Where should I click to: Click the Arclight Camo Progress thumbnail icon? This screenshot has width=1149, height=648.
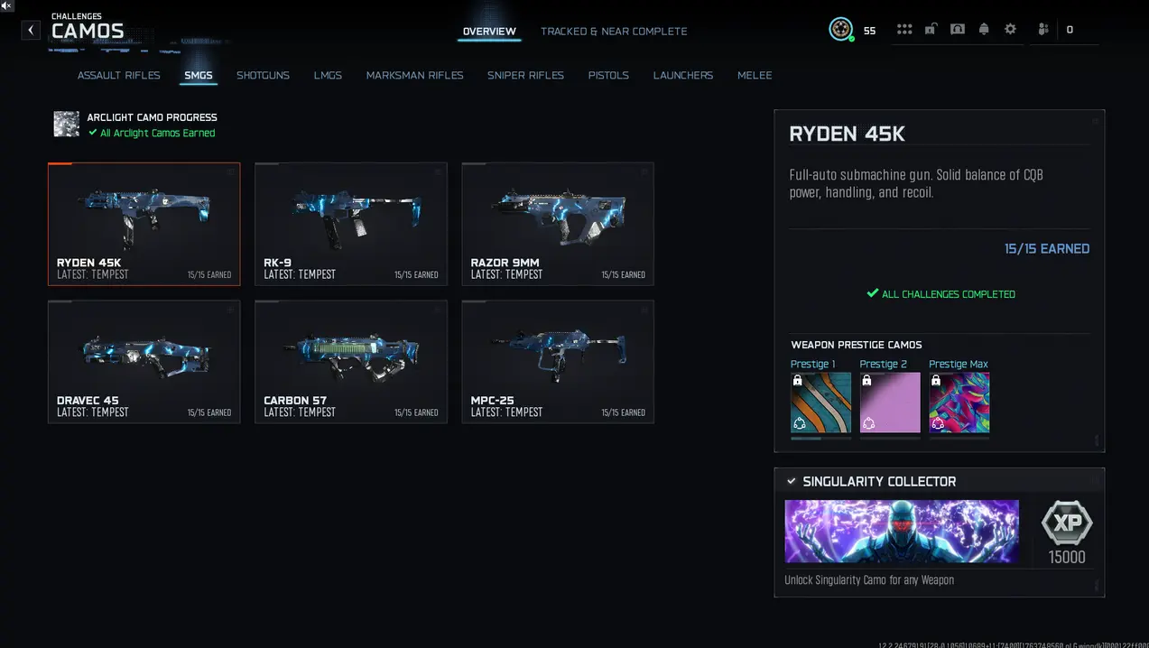click(x=66, y=124)
